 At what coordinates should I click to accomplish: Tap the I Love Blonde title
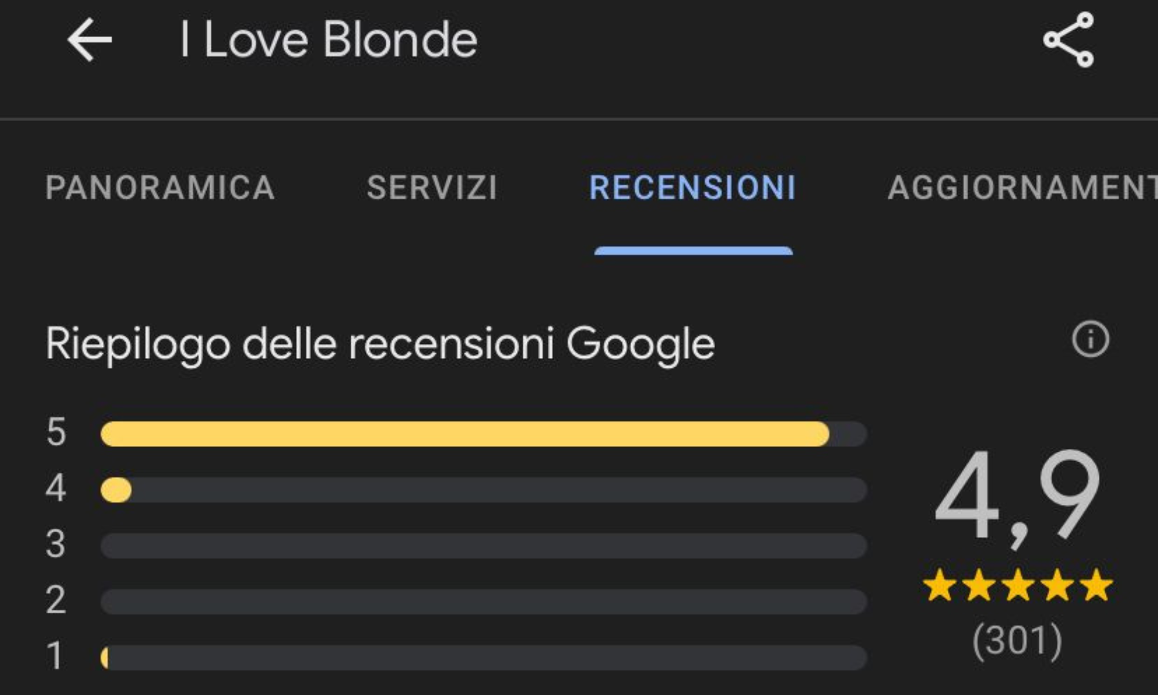point(328,40)
